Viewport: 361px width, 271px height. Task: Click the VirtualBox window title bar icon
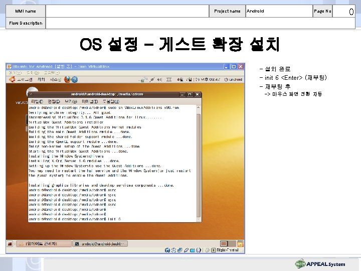click(9, 67)
